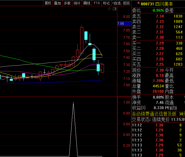Image resolution: width=185 pixels, height=157 pixels.
Task: Expand the 标记 mark options
Action: 106,3
